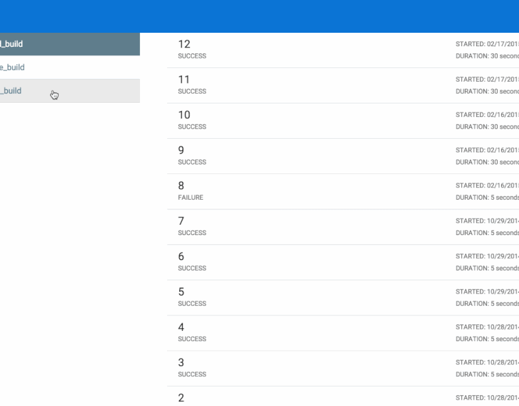Click the blue header bar
Viewport: 519px width, 406px height.
pyautogui.click(x=259, y=16)
